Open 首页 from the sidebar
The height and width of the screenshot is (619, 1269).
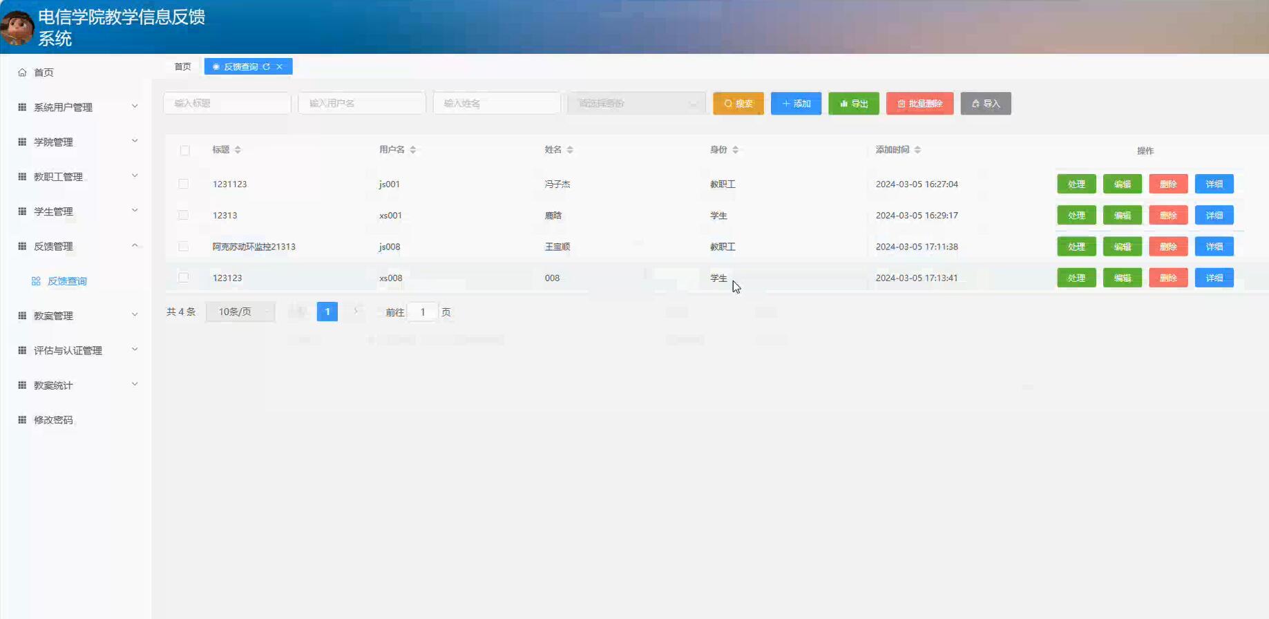44,73
